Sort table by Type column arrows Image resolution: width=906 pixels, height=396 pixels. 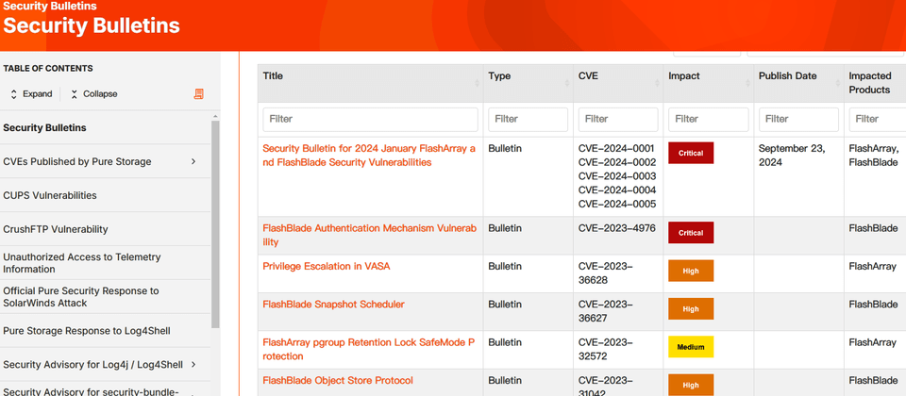(567, 83)
